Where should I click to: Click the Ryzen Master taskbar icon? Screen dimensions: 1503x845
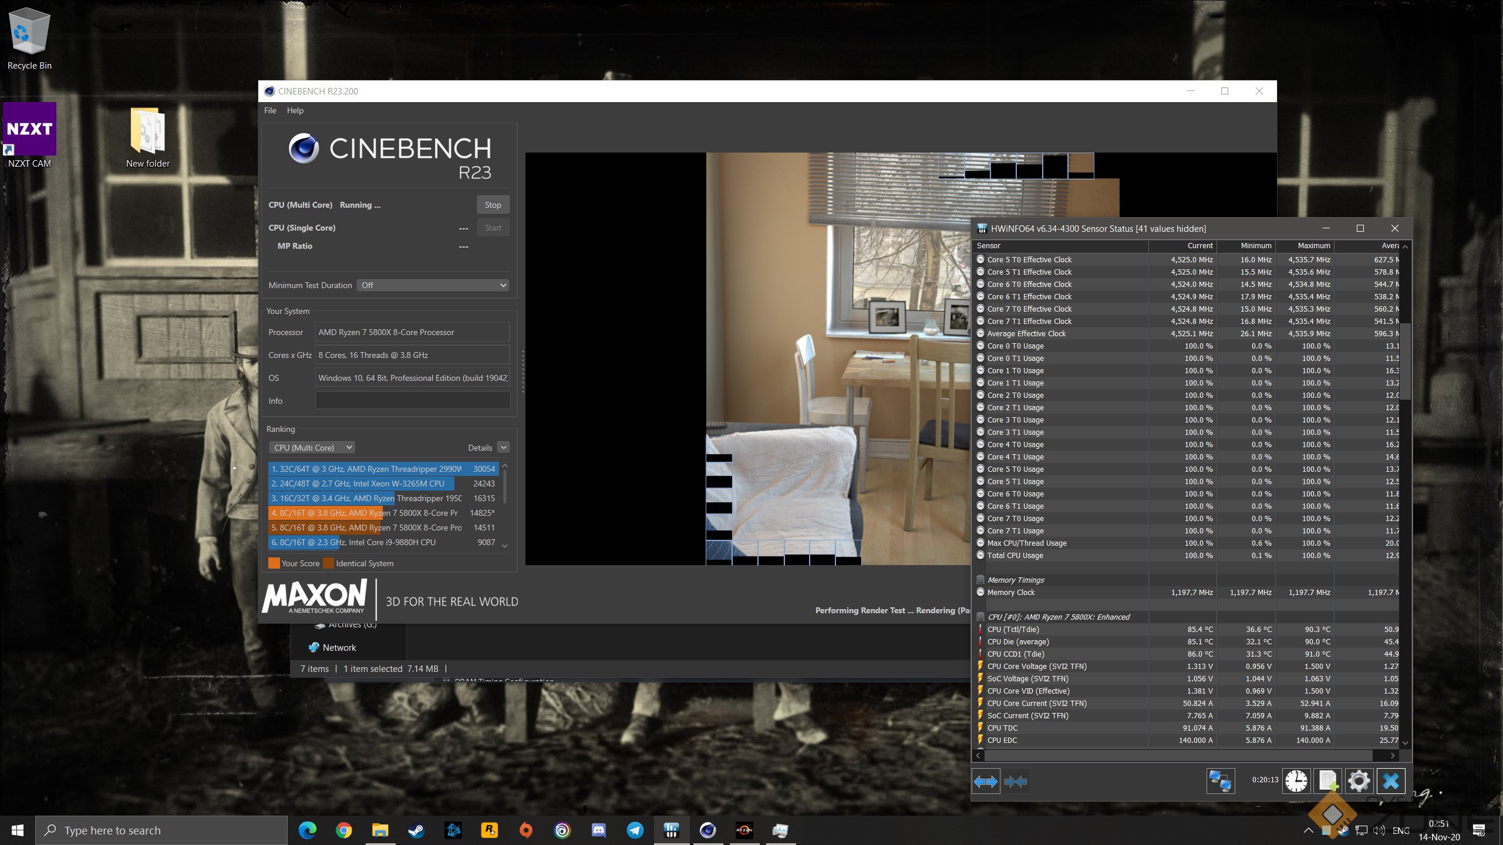[744, 830]
